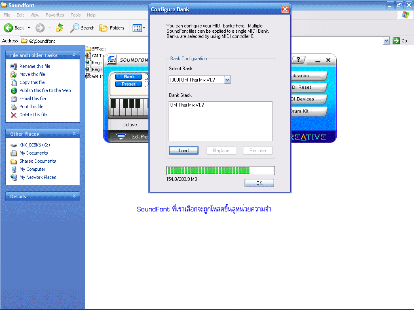Collapse the File and Folder Tasks panel
This screenshot has height=310, width=414.
(74, 55)
